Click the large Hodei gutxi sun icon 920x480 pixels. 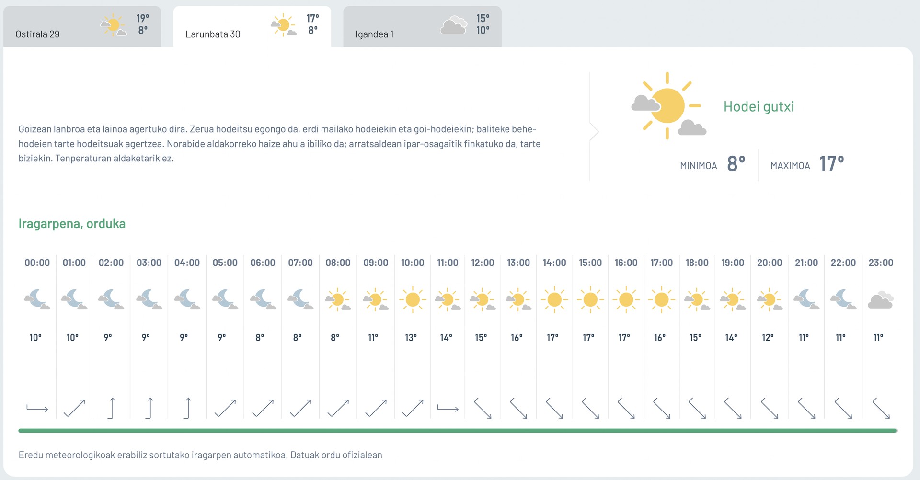pyautogui.click(x=668, y=106)
